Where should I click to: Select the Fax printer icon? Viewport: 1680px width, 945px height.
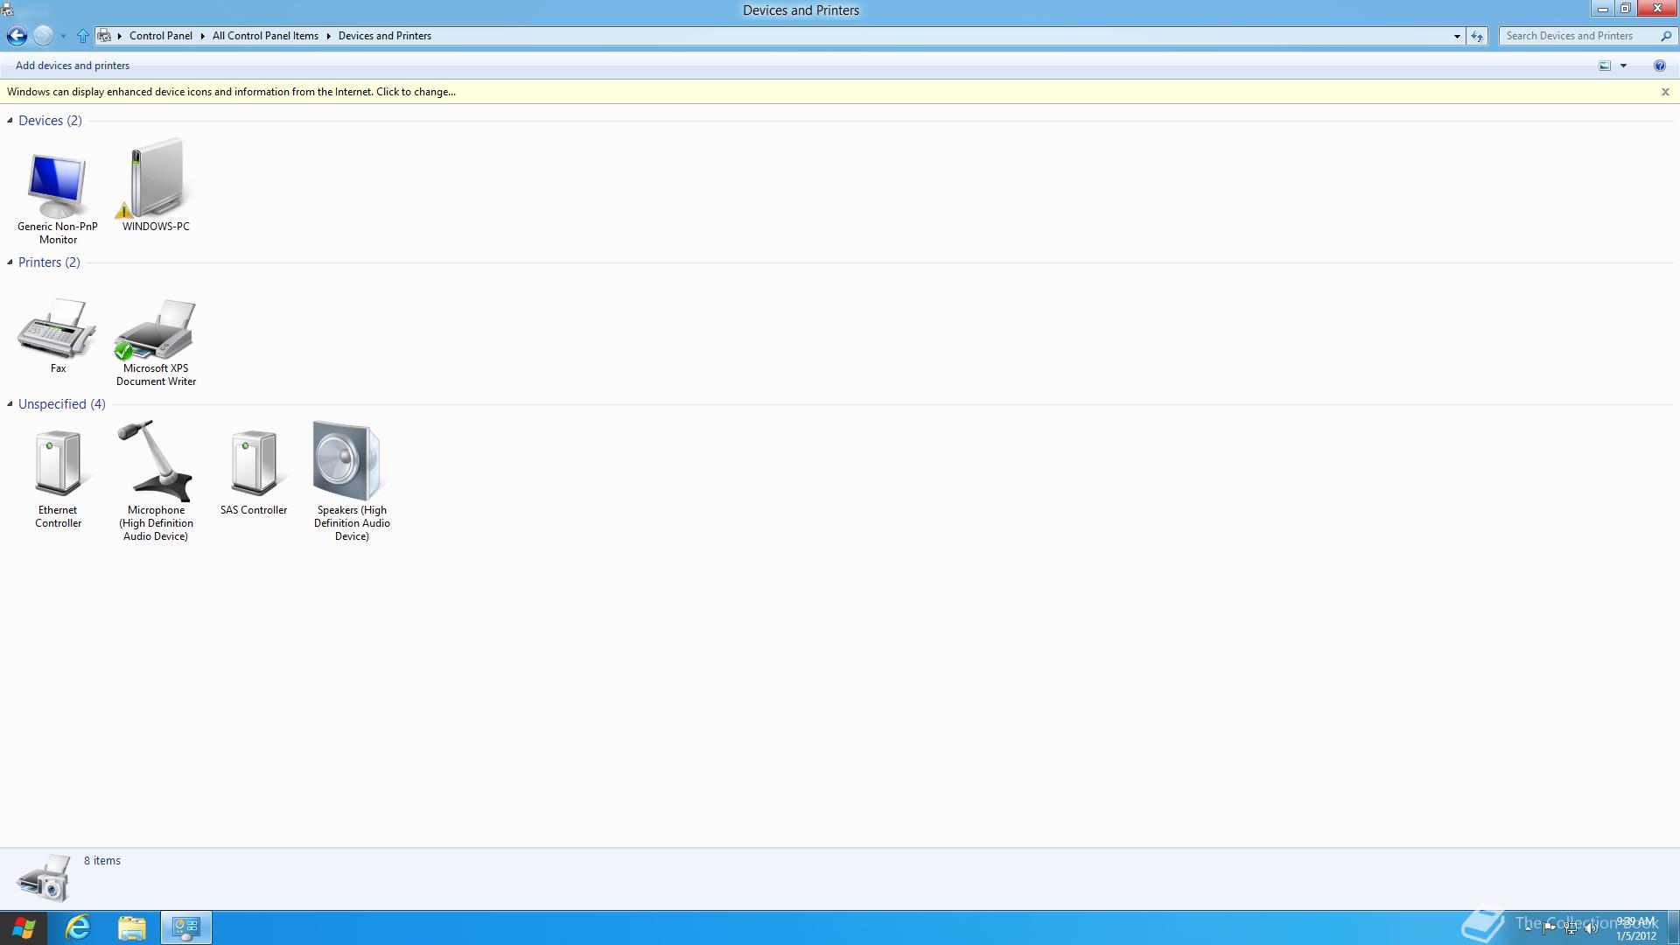click(x=58, y=328)
